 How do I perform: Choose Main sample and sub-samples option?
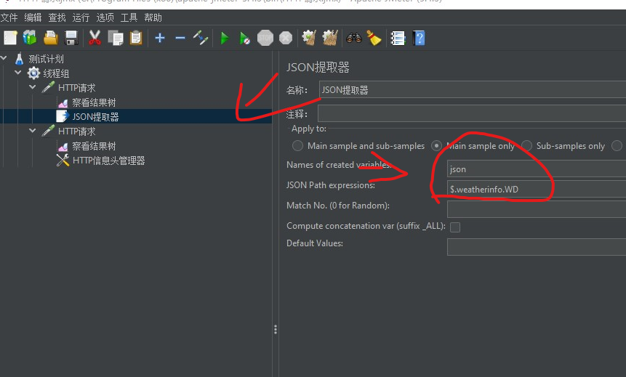tap(297, 145)
